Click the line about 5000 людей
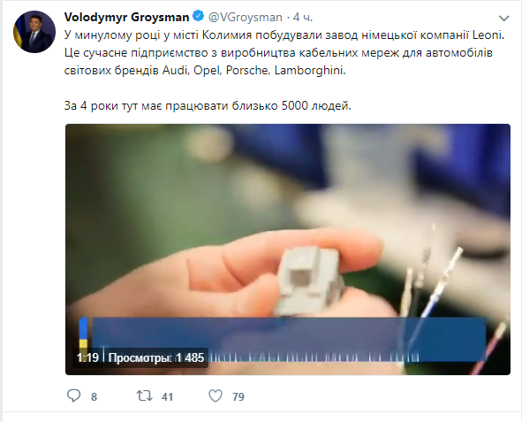522x422 pixels. (x=208, y=105)
